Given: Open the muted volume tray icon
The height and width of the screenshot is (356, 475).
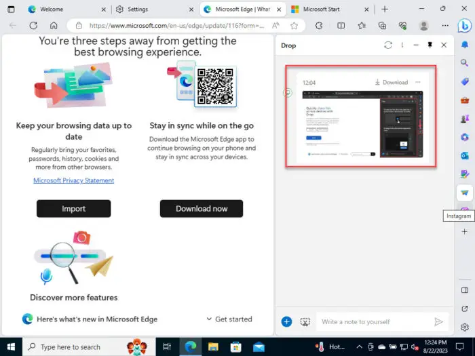Looking at the screenshot, I should (x=415, y=347).
